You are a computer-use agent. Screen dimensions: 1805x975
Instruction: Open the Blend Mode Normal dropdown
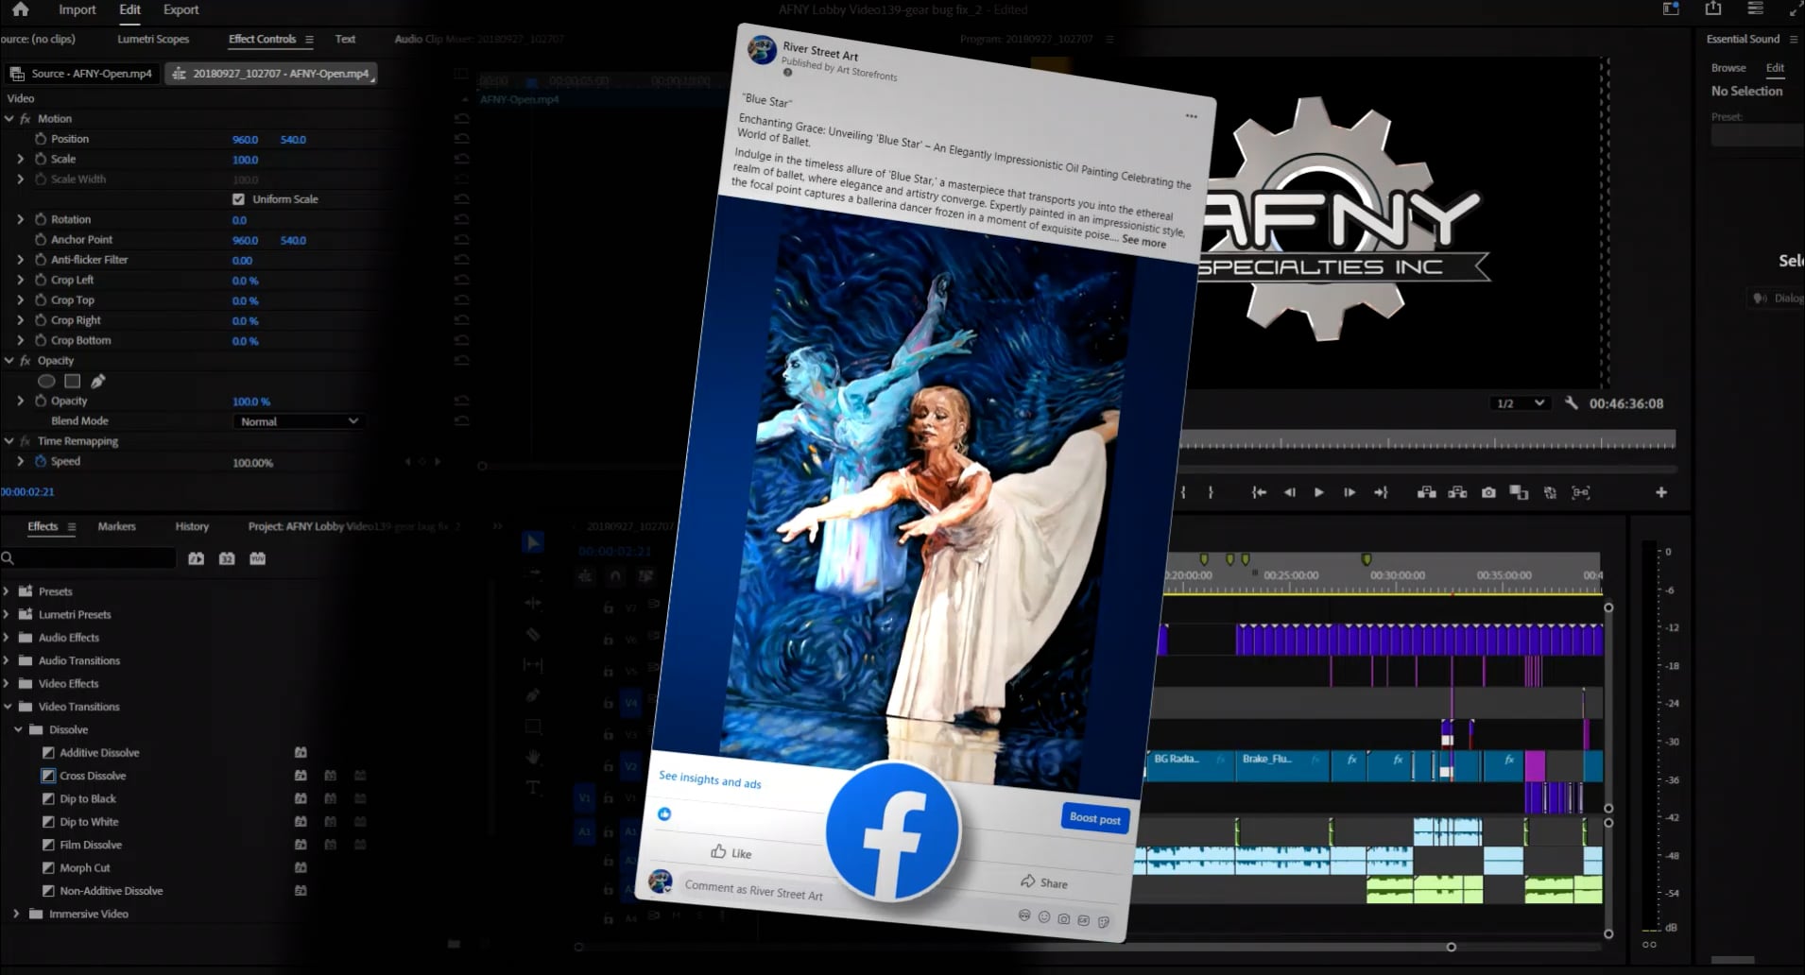coord(298,421)
